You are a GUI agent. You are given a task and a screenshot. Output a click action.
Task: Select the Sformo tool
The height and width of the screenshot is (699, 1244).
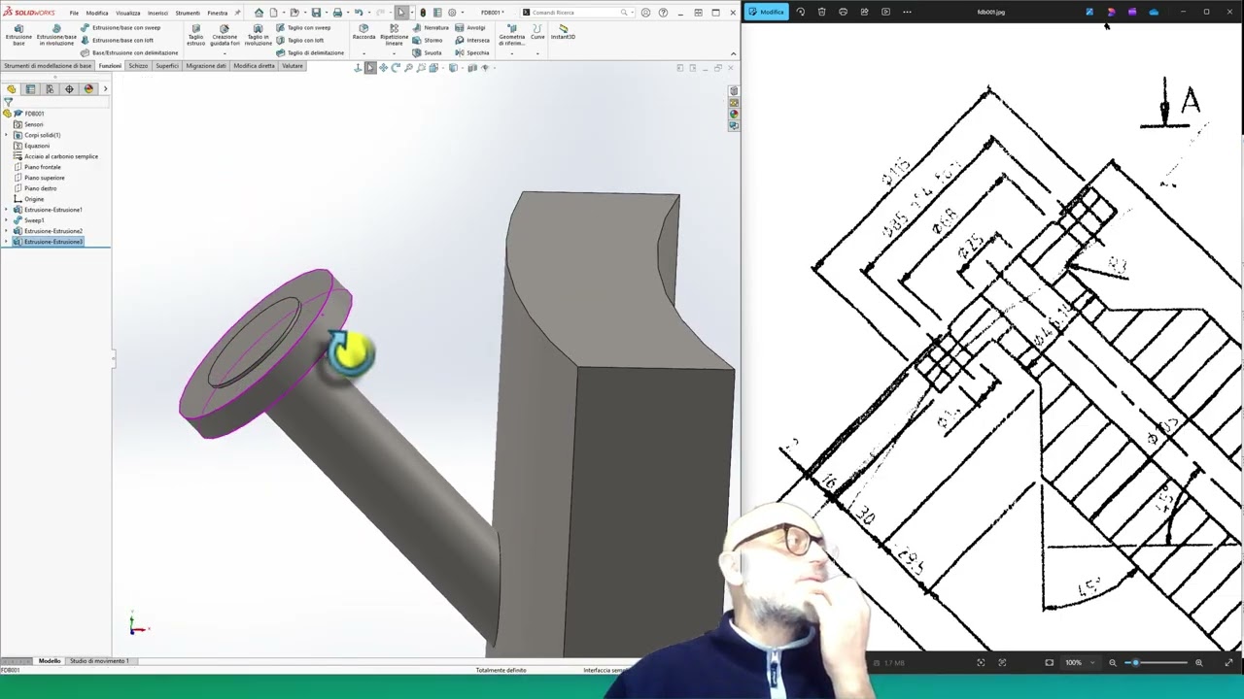pos(428,40)
